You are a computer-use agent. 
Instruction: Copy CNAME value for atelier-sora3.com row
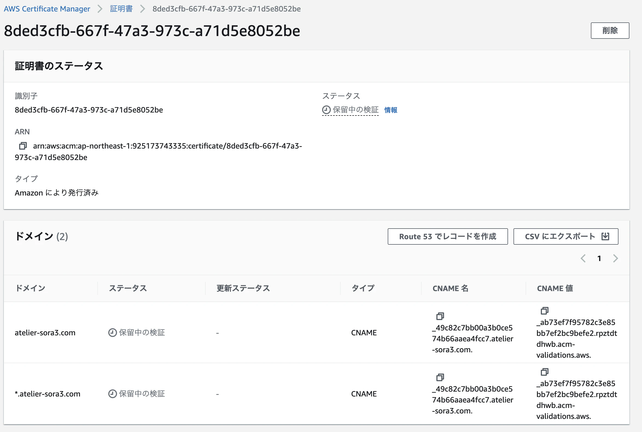(544, 310)
